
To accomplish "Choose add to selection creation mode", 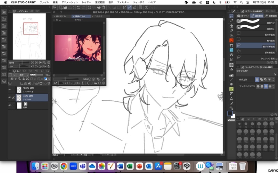I will (261, 80).
